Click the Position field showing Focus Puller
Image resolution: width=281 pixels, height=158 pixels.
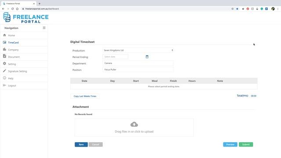[138, 69]
